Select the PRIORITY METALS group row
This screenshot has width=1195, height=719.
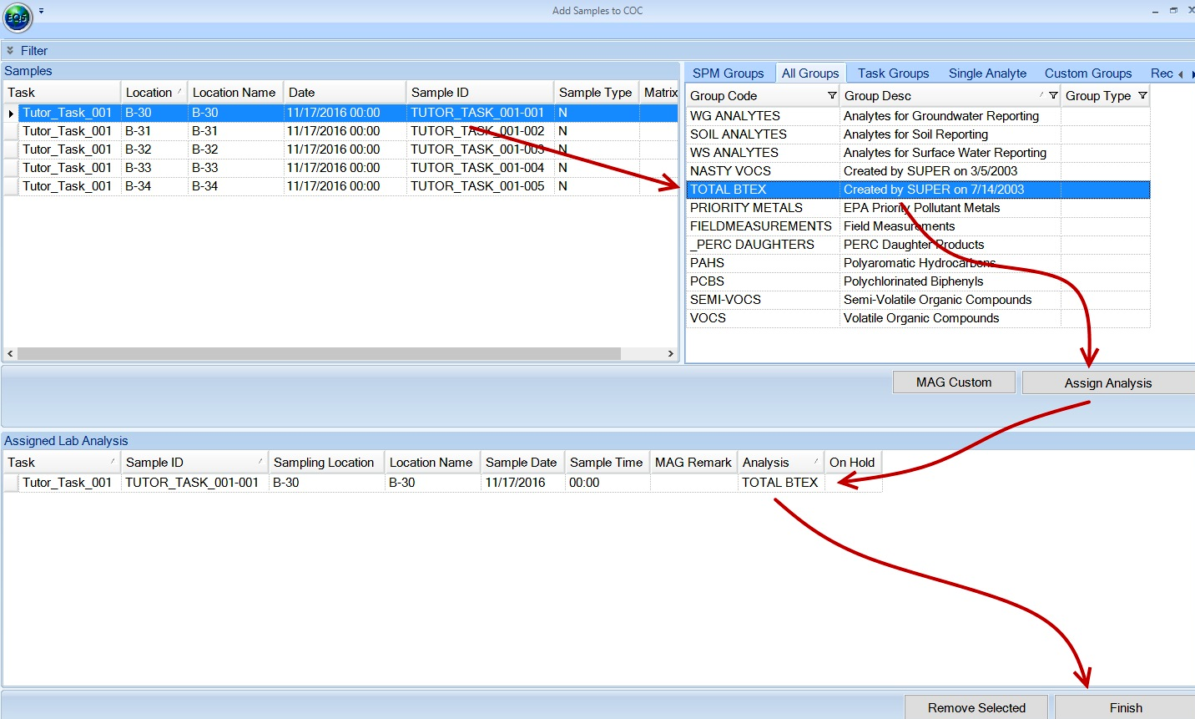(746, 208)
